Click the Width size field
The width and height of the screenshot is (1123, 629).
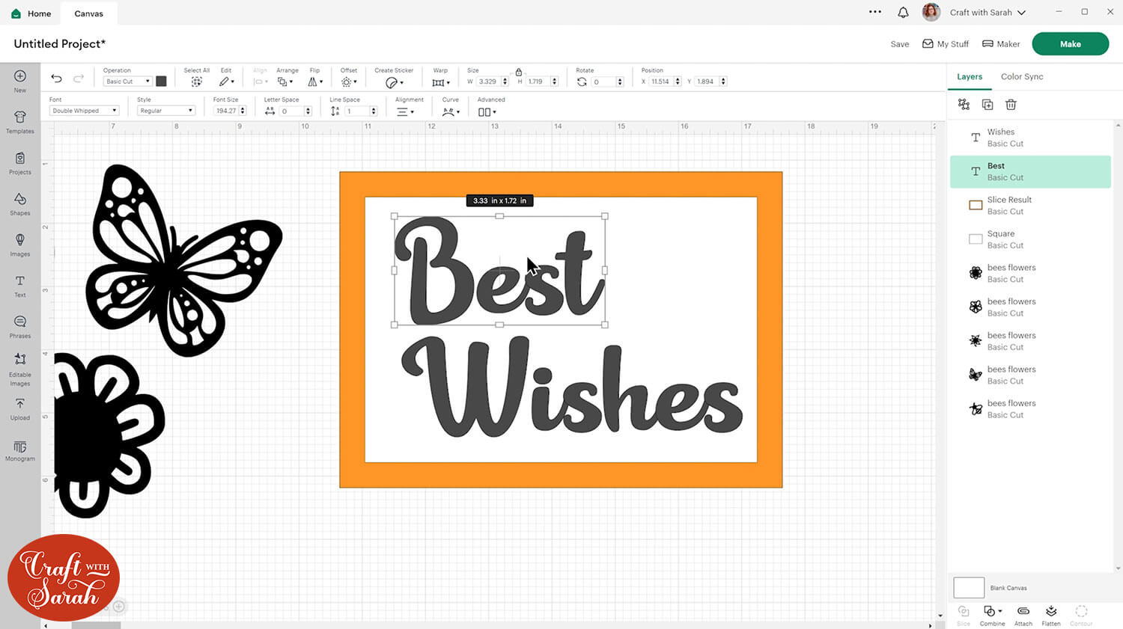click(x=489, y=82)
